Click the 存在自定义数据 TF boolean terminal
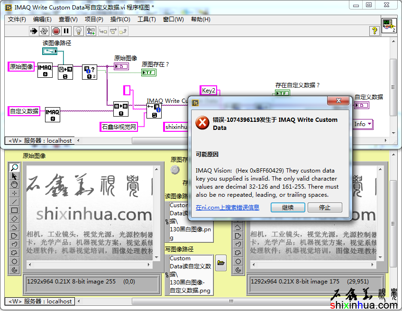Screen dimensions: 402x311 282,93
